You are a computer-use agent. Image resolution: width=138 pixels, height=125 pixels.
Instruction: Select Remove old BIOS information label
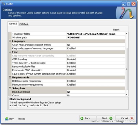point(27,70)
